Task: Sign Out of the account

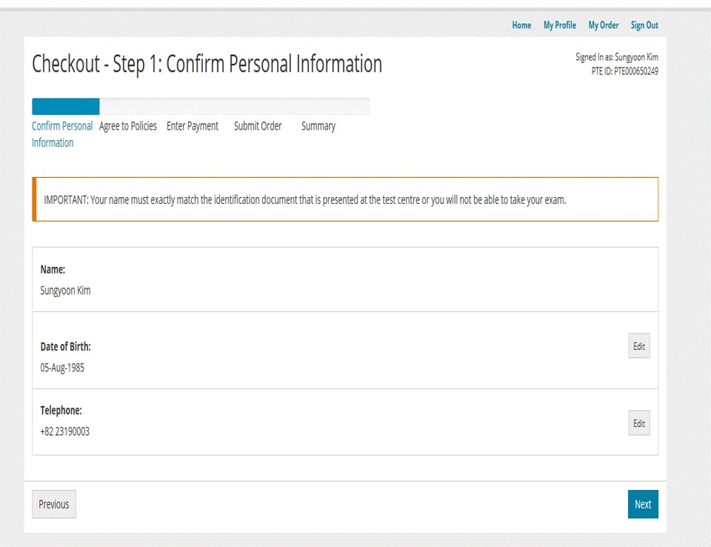Action: [644, 25]
